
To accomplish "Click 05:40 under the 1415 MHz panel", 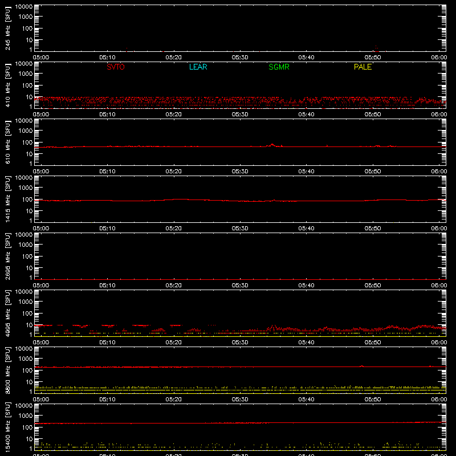I will pyautogui.click(x=306, y=229).
